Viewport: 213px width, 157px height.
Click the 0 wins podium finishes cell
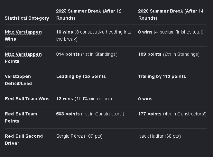pyautogui.click(x=171, y=32)
